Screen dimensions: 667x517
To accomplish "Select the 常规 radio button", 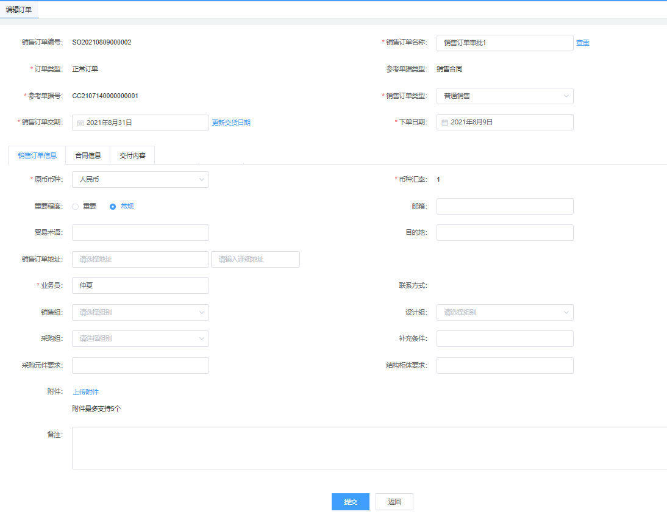I will coord(113,207).
